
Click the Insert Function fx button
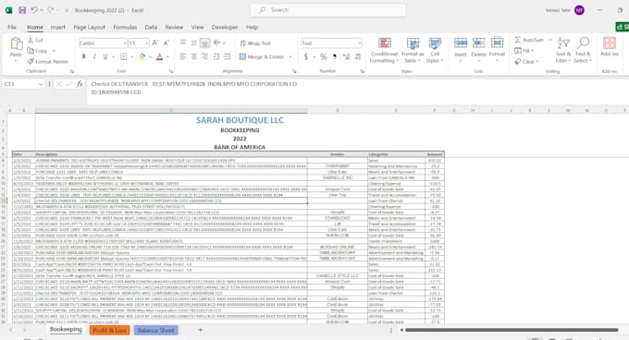[x=80, y=84]
